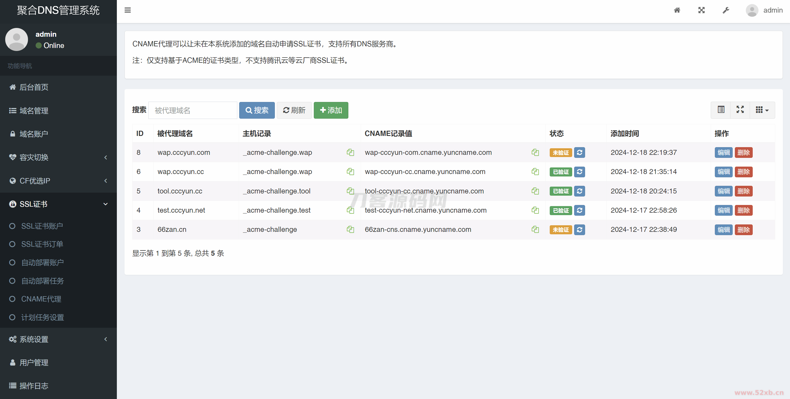
Task: Click table fullscreen icon in toolbar
Action: [x=740, y=110]
